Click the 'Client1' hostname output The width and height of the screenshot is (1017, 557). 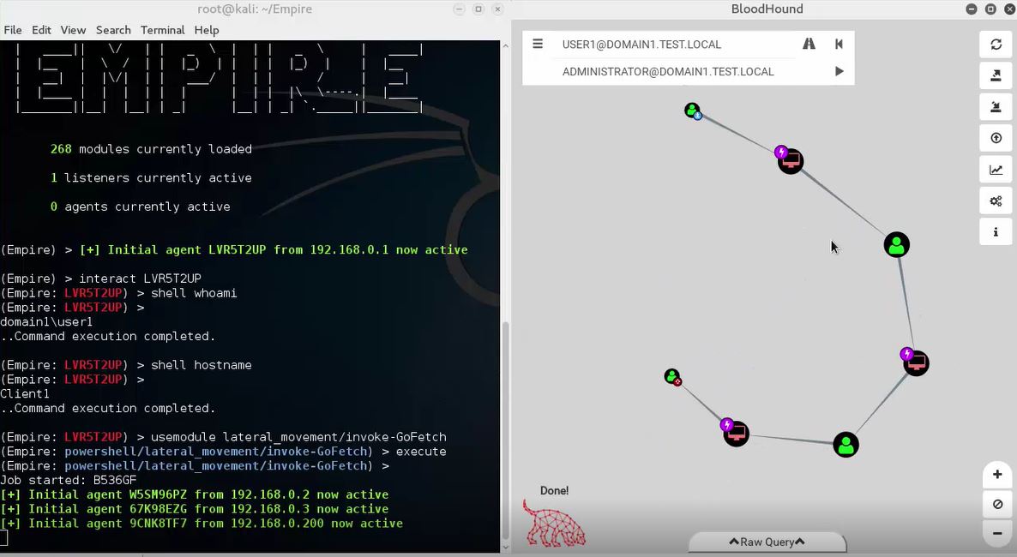point(25,393)
